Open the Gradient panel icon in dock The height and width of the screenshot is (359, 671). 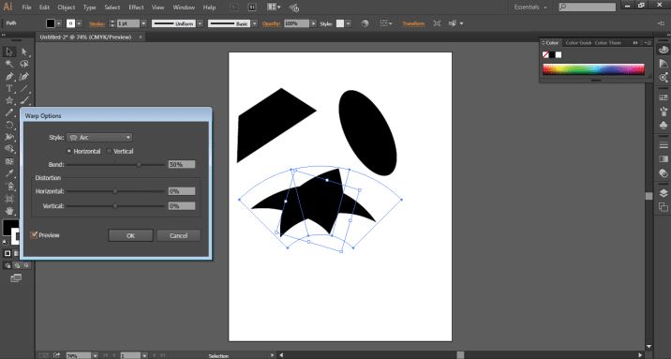tap(664, 159)
